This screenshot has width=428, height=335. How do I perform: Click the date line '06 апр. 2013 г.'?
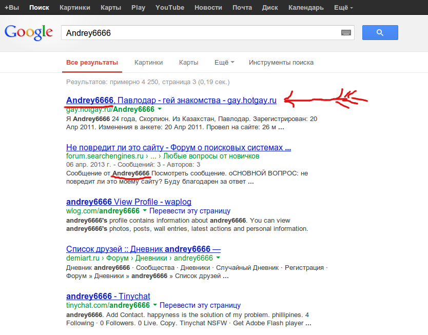click(x=133, y=165)
